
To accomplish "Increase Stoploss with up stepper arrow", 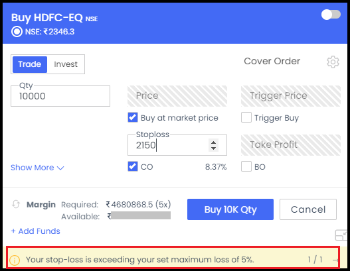I will coord(213,142).
